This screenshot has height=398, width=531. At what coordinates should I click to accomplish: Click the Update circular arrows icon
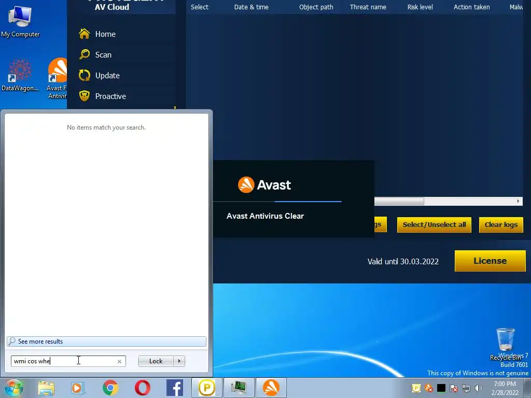(x=85, y=75)
